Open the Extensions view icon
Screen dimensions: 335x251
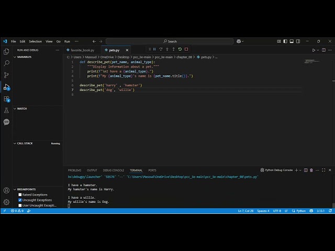pyautogui.click(x=6, y=99)
